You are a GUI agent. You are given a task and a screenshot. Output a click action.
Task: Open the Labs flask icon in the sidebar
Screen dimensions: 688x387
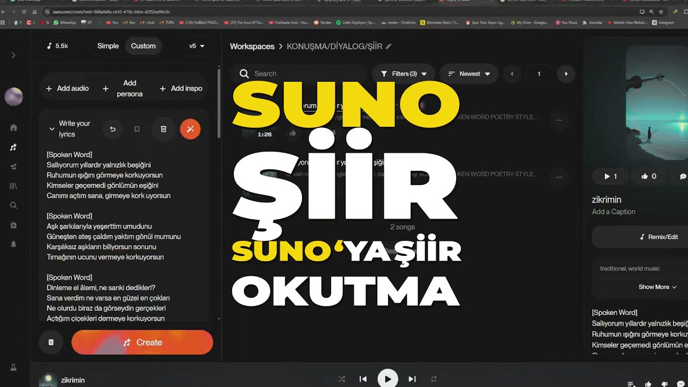(13, 368)
